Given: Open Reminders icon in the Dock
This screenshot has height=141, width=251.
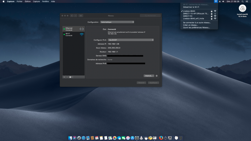Looking at the screenshot, I should (106, 138).
